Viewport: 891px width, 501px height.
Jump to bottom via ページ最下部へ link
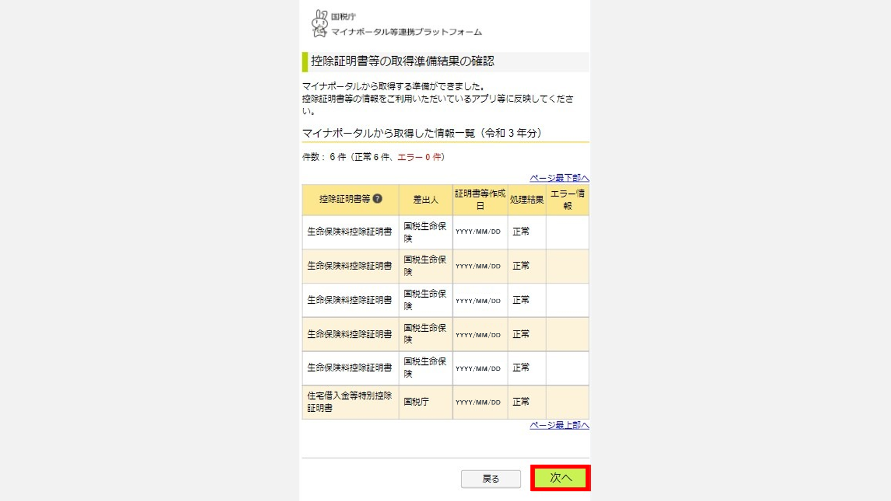pos(559,178)
